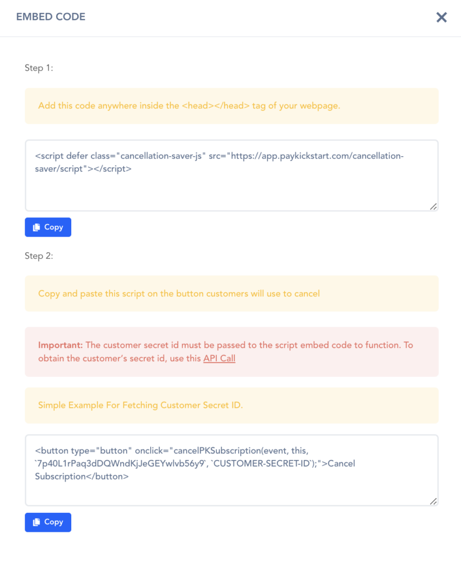Click the bold 'Important:' text
This screenshot has height=569, width=461.
60,345
